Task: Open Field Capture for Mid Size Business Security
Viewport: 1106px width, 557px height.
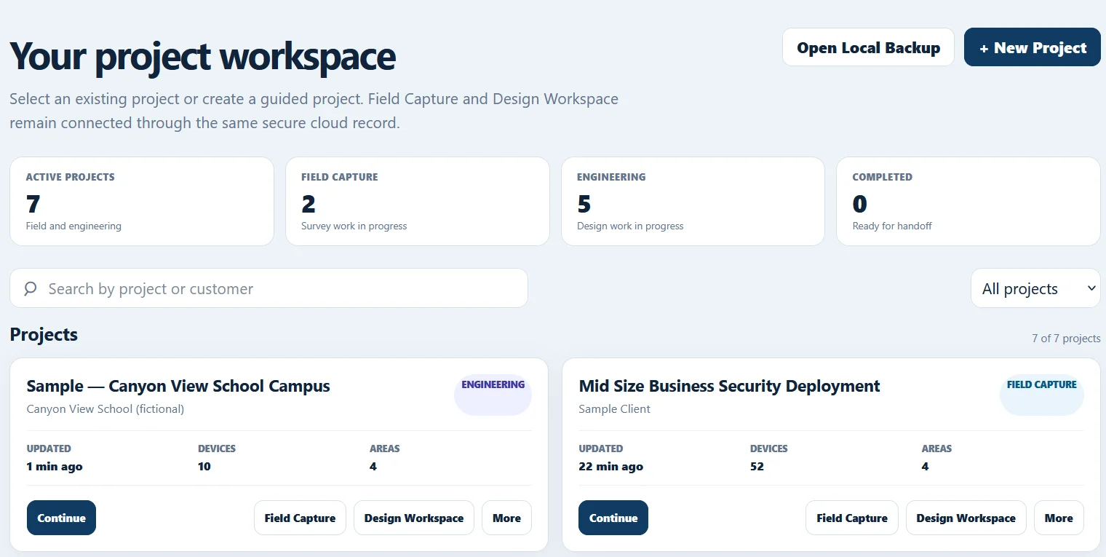Action: pyautogui.click(x=852, y=518)
